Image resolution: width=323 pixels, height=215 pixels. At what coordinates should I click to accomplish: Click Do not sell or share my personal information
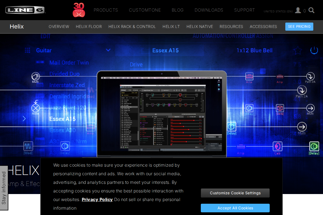(x=117, y=204)
